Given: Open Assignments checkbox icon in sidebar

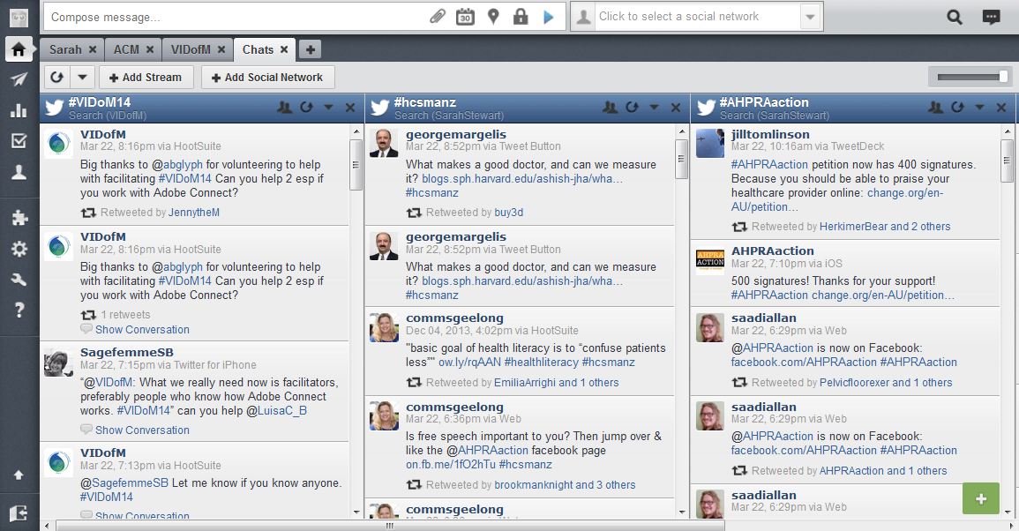Looking at the screenshot, I should tap(19, 141).
